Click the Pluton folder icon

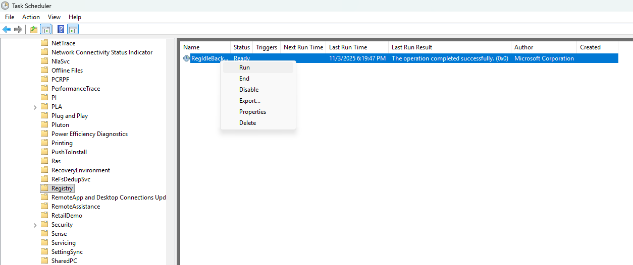(44, 125)
